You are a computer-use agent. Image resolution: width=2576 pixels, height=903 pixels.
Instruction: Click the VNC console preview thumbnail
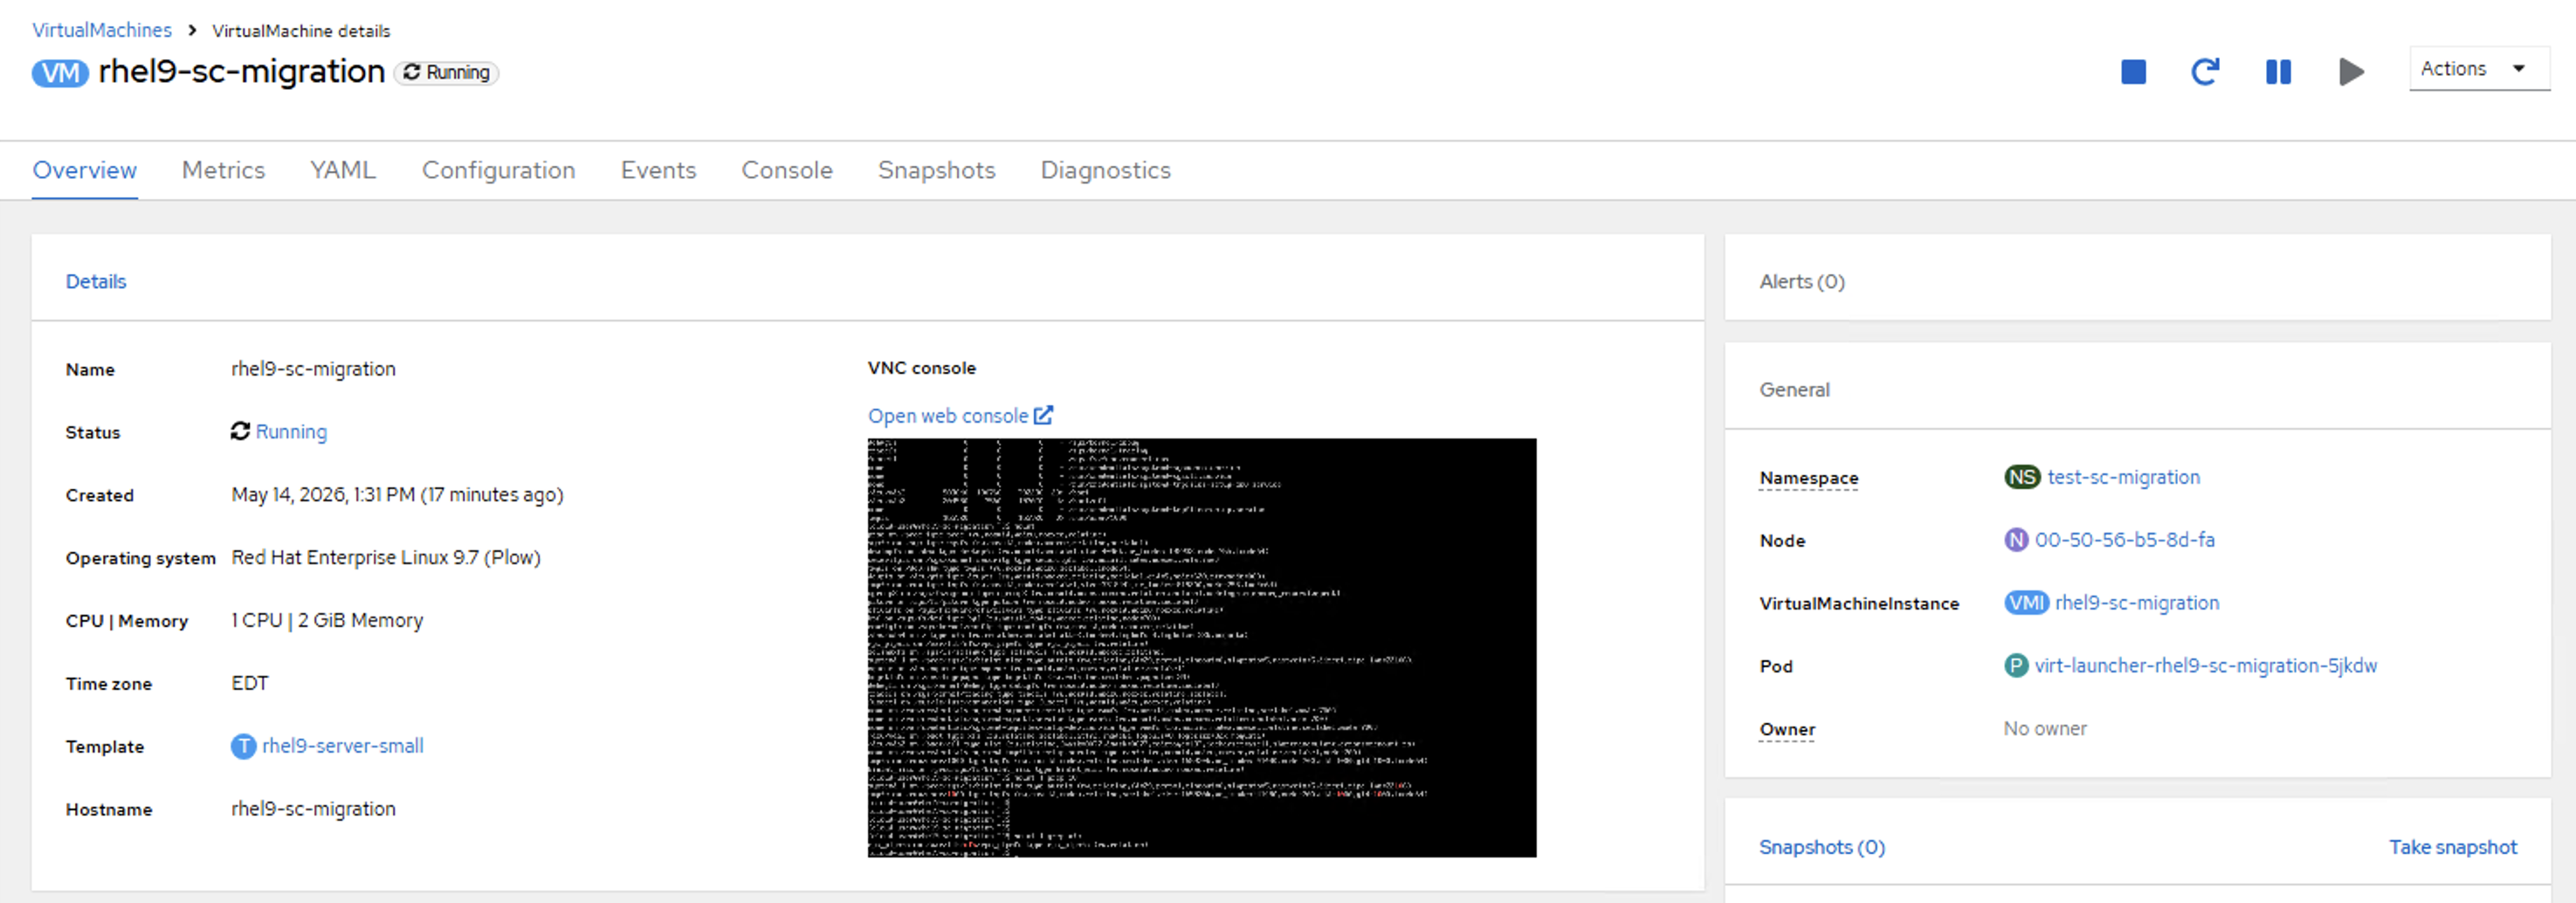(x=1202, y=647)
